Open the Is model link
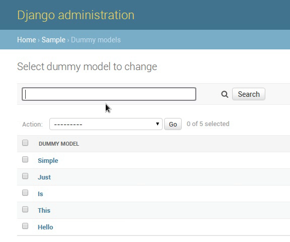Image resolution: width=290 pixels, height=242 pixels. click(x=40, y=194)
